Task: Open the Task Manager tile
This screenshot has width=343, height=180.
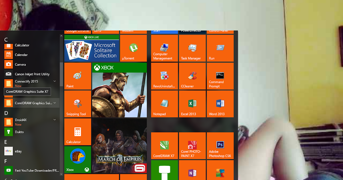Action: (x=192, y=48)
